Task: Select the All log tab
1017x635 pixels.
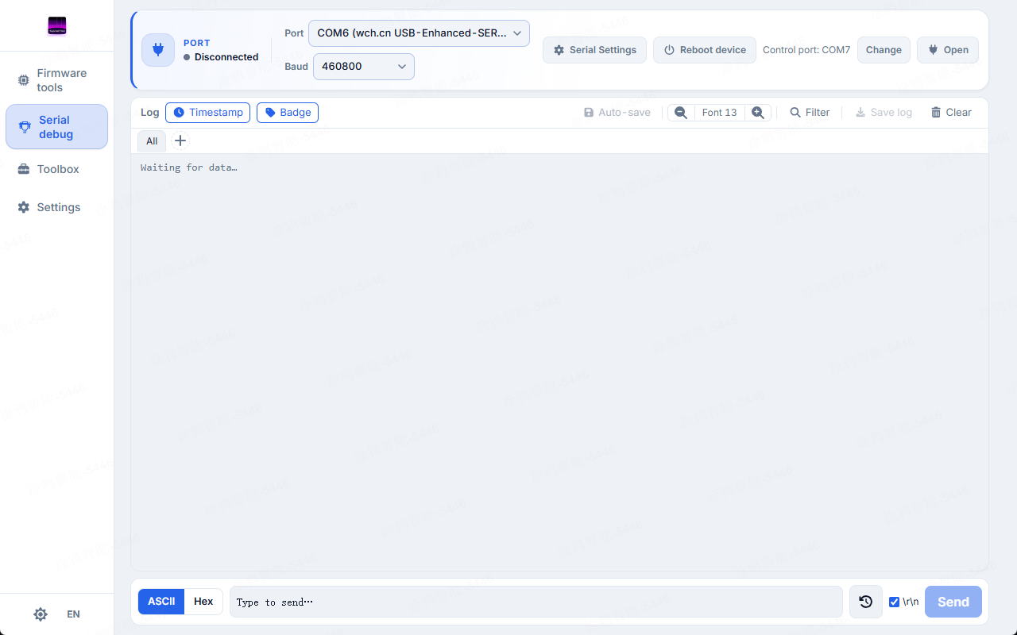Action: 152,141
